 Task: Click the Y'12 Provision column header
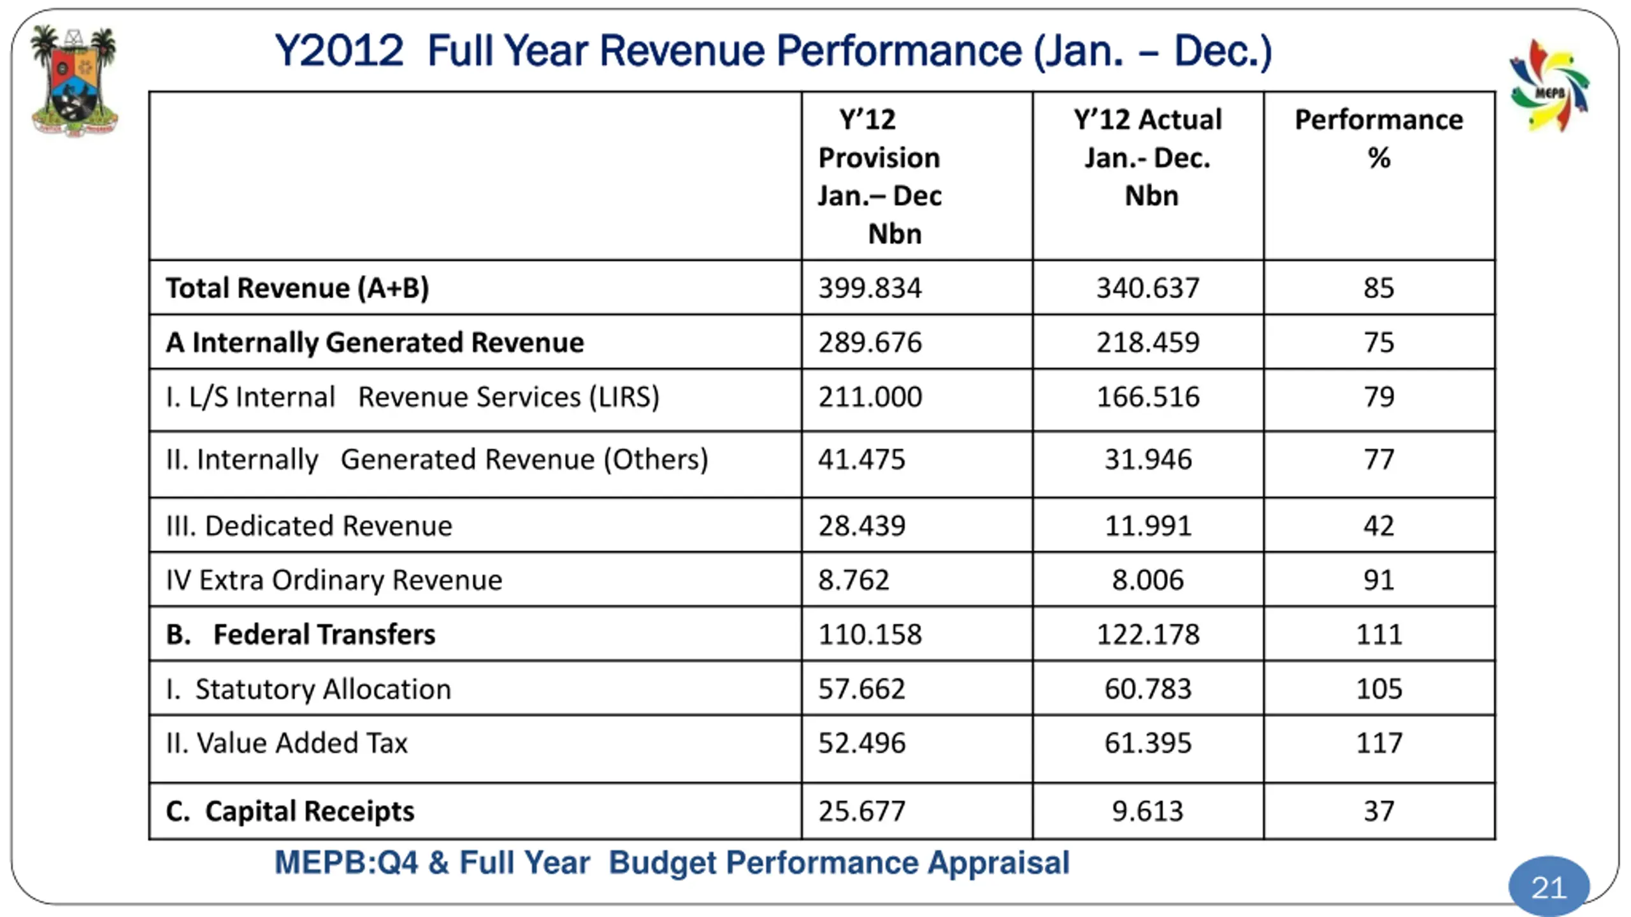tap(879, 176)
